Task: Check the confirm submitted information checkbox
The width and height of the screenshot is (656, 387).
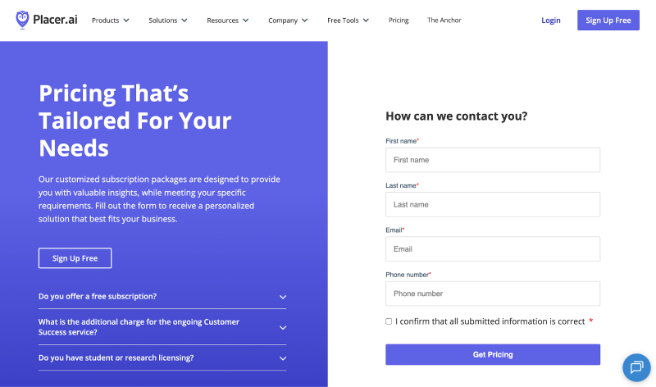Action: (389, 321)
